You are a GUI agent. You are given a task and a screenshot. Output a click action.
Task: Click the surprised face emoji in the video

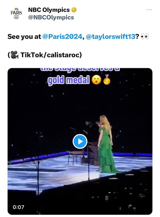pyautogui.click(x=96, y=80)
